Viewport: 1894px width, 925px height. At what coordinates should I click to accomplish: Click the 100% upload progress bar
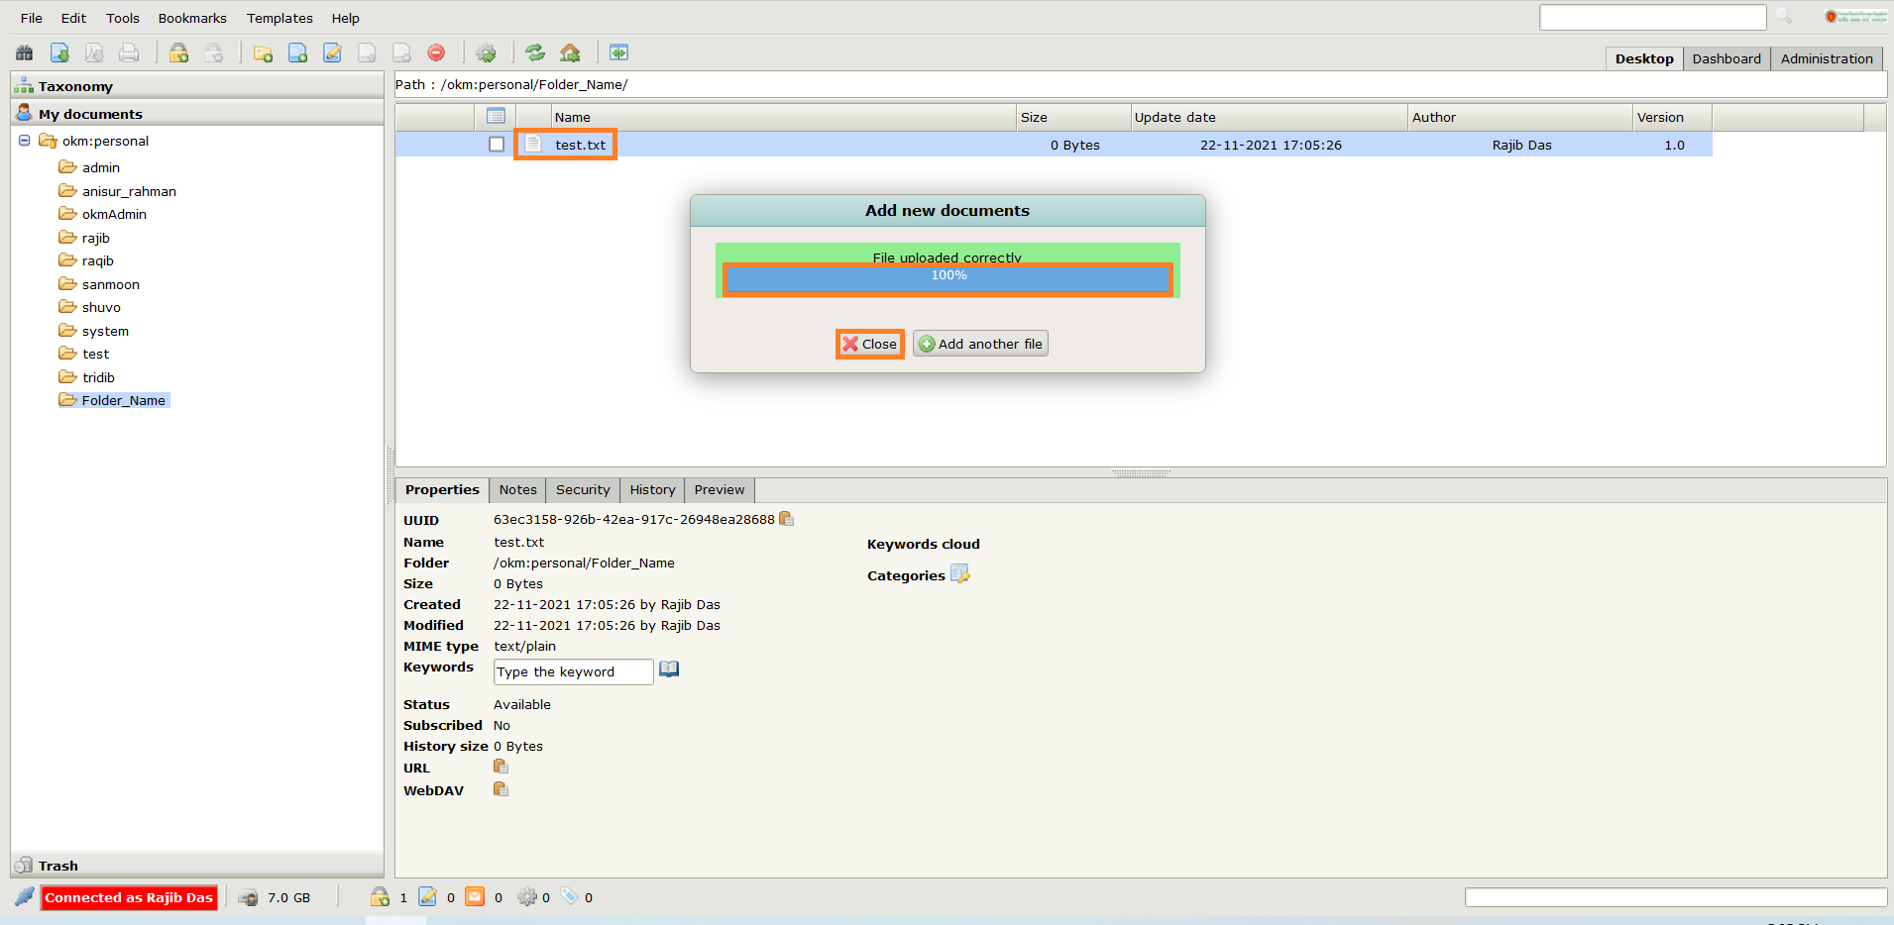(x=947, y=279)
